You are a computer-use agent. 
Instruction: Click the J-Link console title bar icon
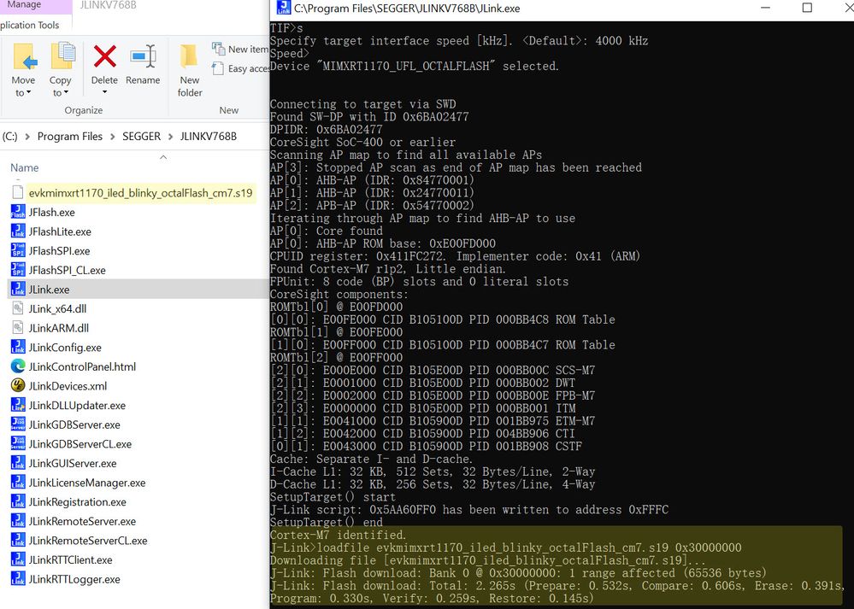(283, 8)
